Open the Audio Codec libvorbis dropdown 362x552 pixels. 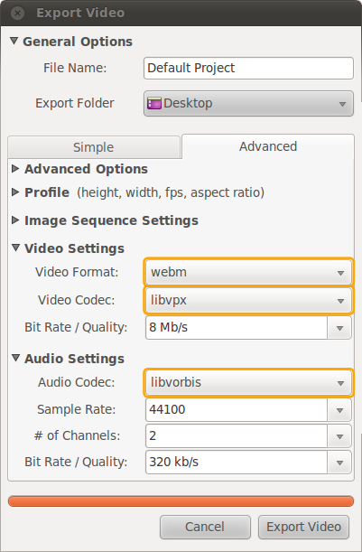pos(248,382)
